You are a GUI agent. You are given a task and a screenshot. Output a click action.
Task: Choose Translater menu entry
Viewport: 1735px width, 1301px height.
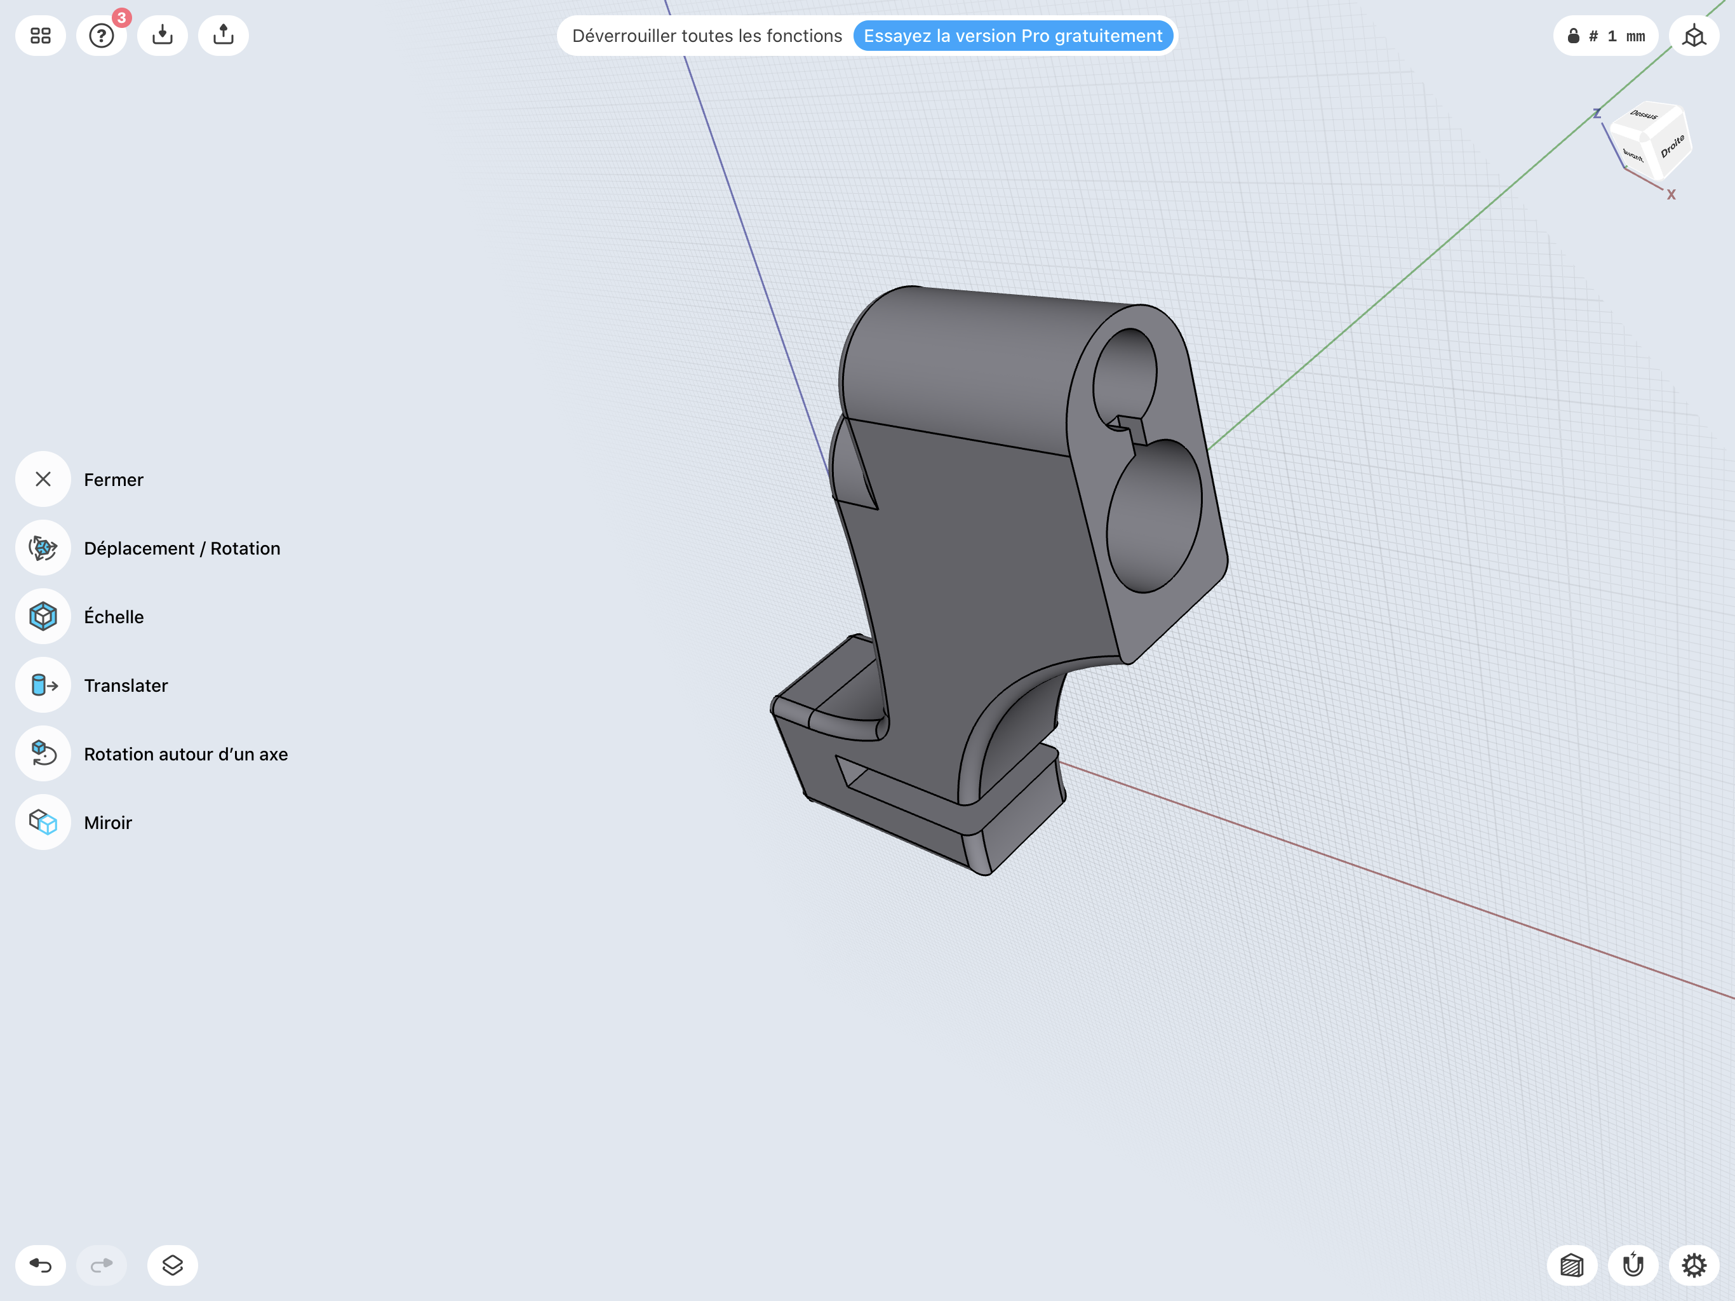click(126, 686)
